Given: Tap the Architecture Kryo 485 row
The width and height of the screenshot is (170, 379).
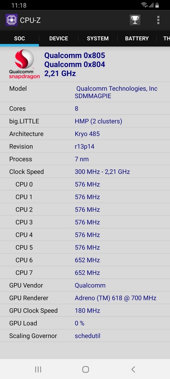Looking at the screenshot, I should coord(85,134).
